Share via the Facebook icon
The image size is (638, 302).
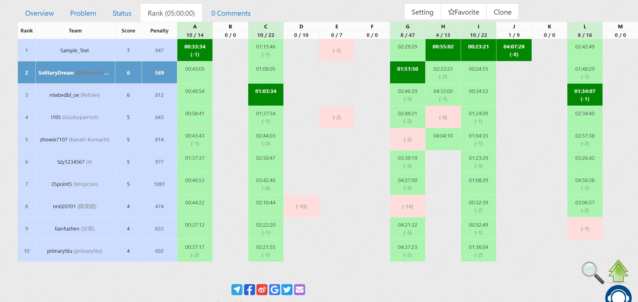pos(249,290)
